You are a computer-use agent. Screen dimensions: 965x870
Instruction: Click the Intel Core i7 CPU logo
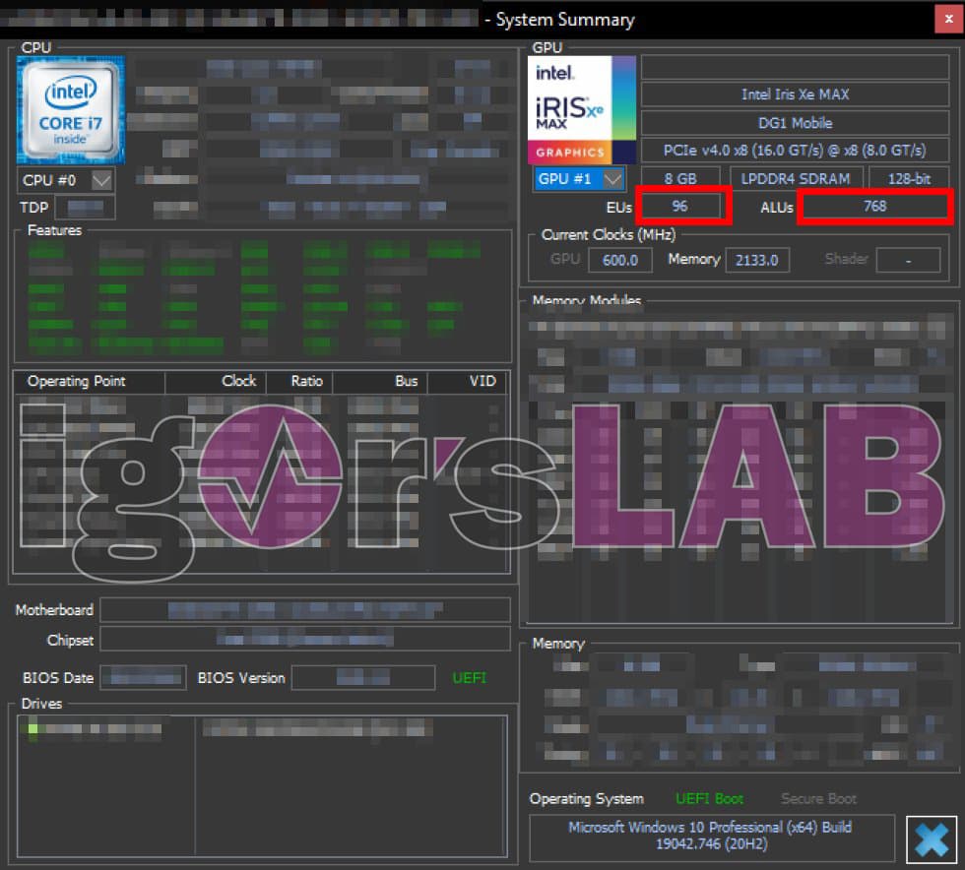pyautogui.click(x=71, y=109)
